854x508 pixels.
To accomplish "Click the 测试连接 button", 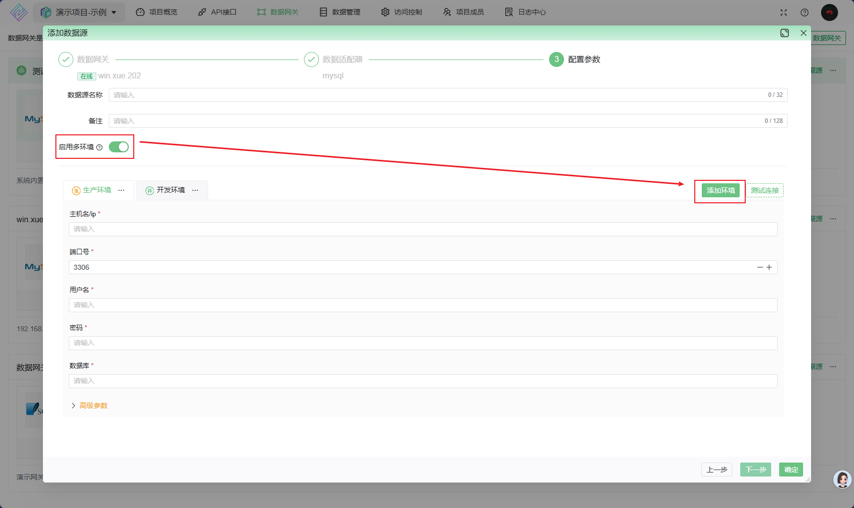I will click(x=764, y=190).
